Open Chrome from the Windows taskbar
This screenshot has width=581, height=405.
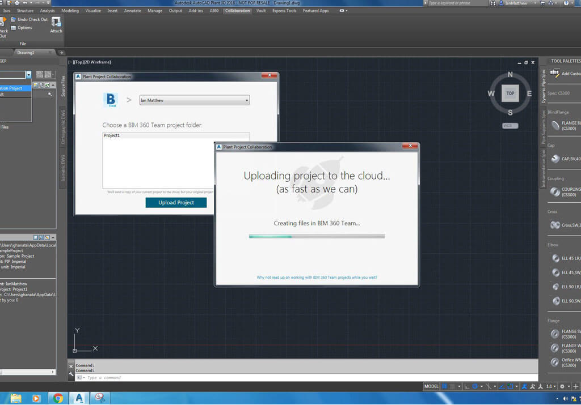click(x=58, y=398)
